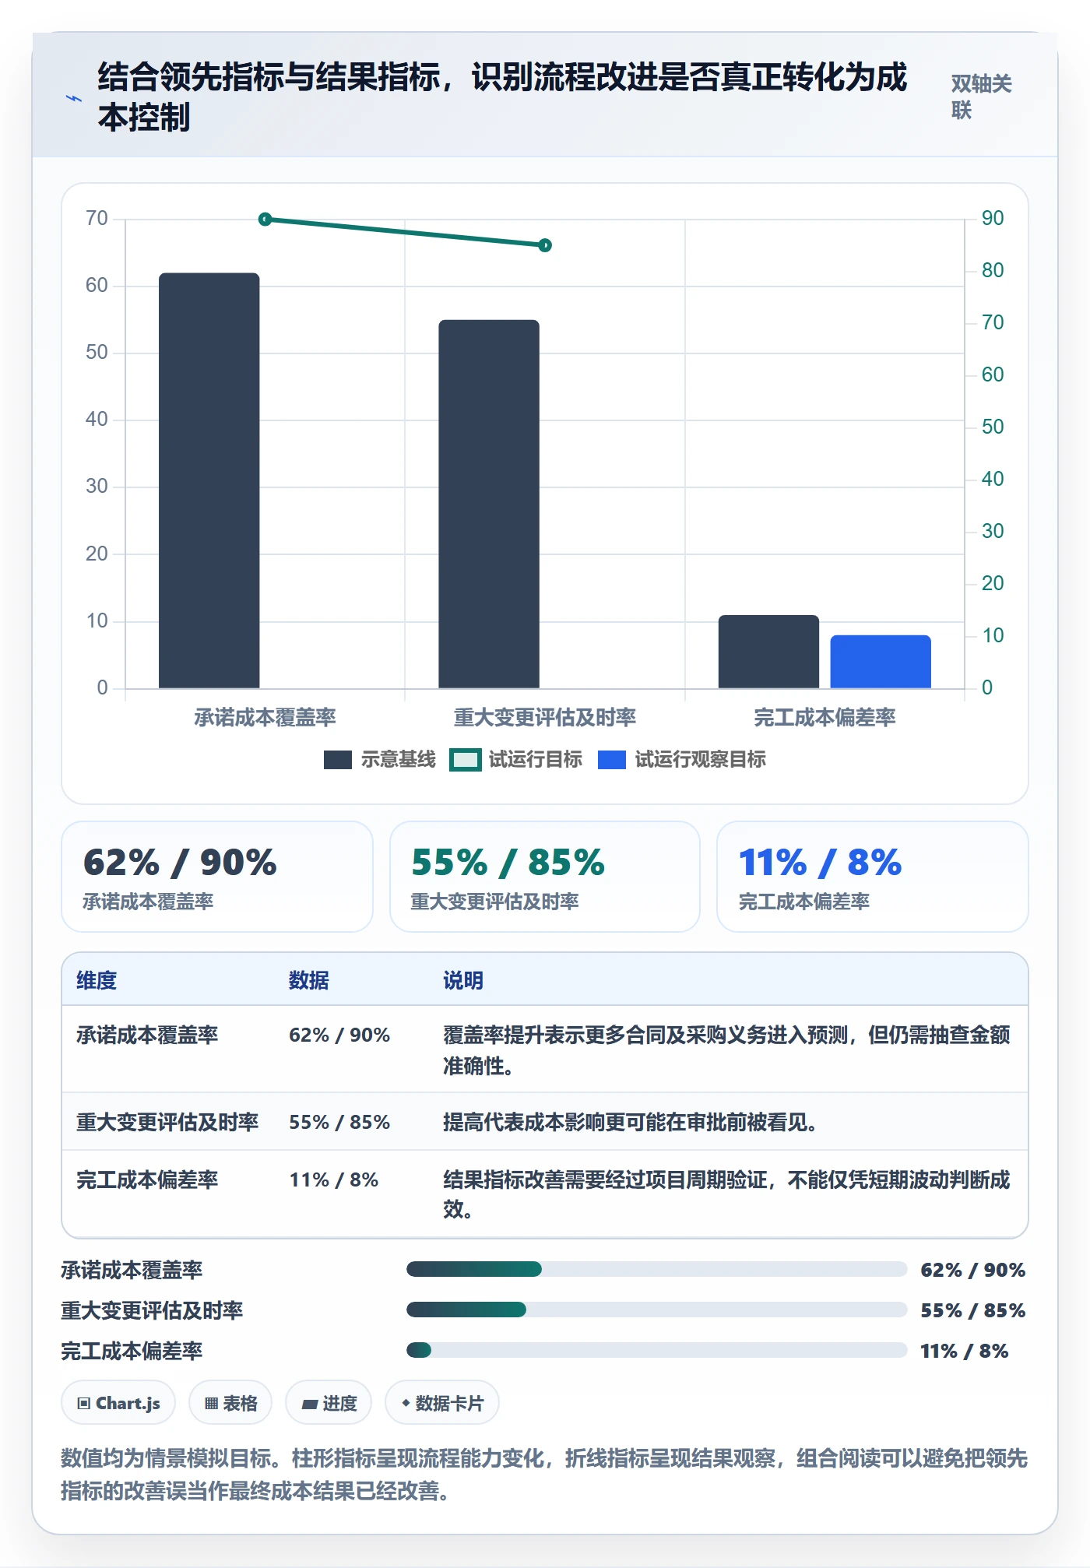Click the 11% / 8% data card
Viewport: 1090px width, 1568px height.
pyautogui.click(x=873, y=877)
